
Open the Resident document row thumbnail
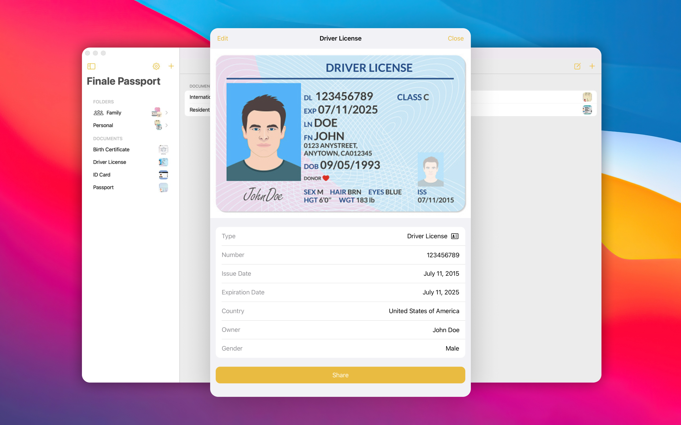point(587,110)
